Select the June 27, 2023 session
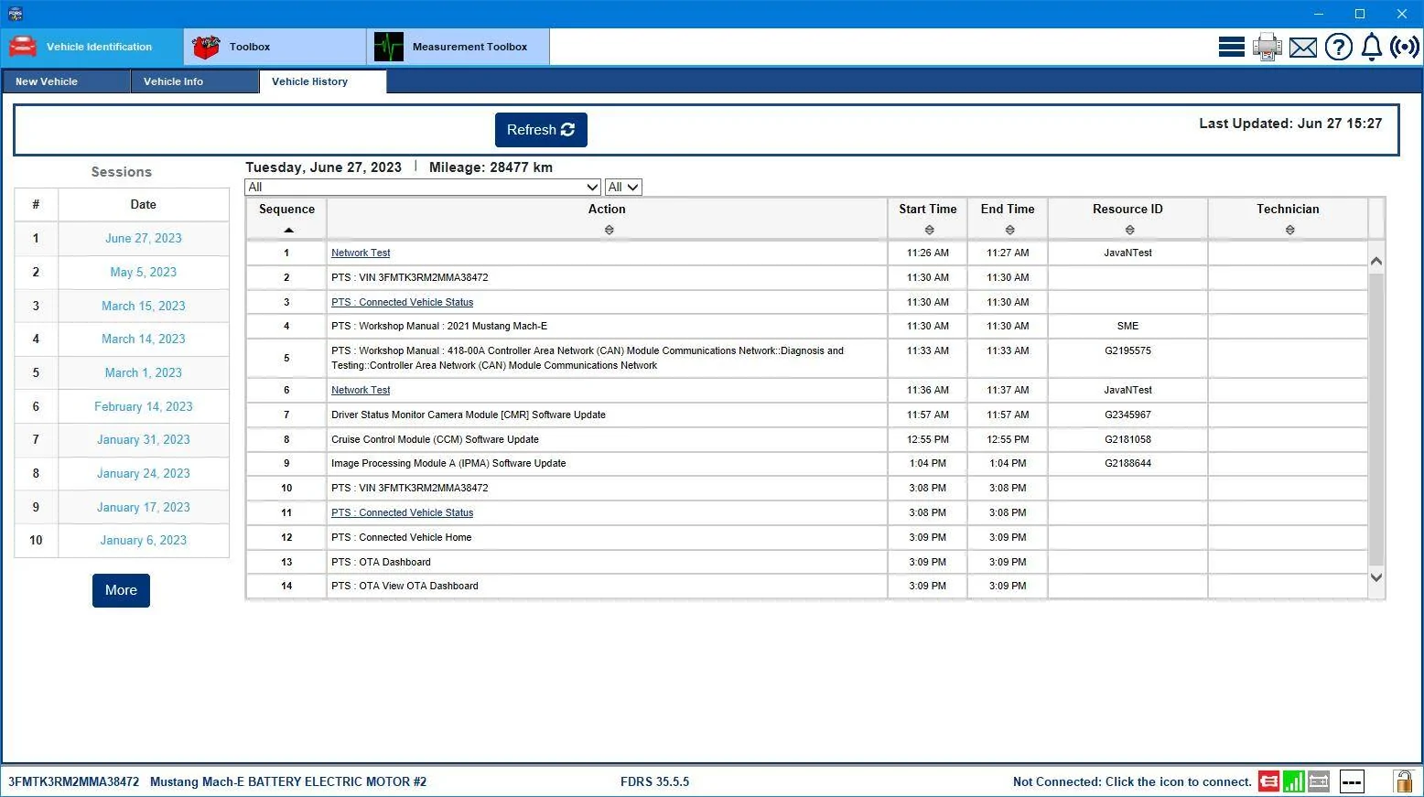The image size is (1424, 797). [x=144, y=238]
